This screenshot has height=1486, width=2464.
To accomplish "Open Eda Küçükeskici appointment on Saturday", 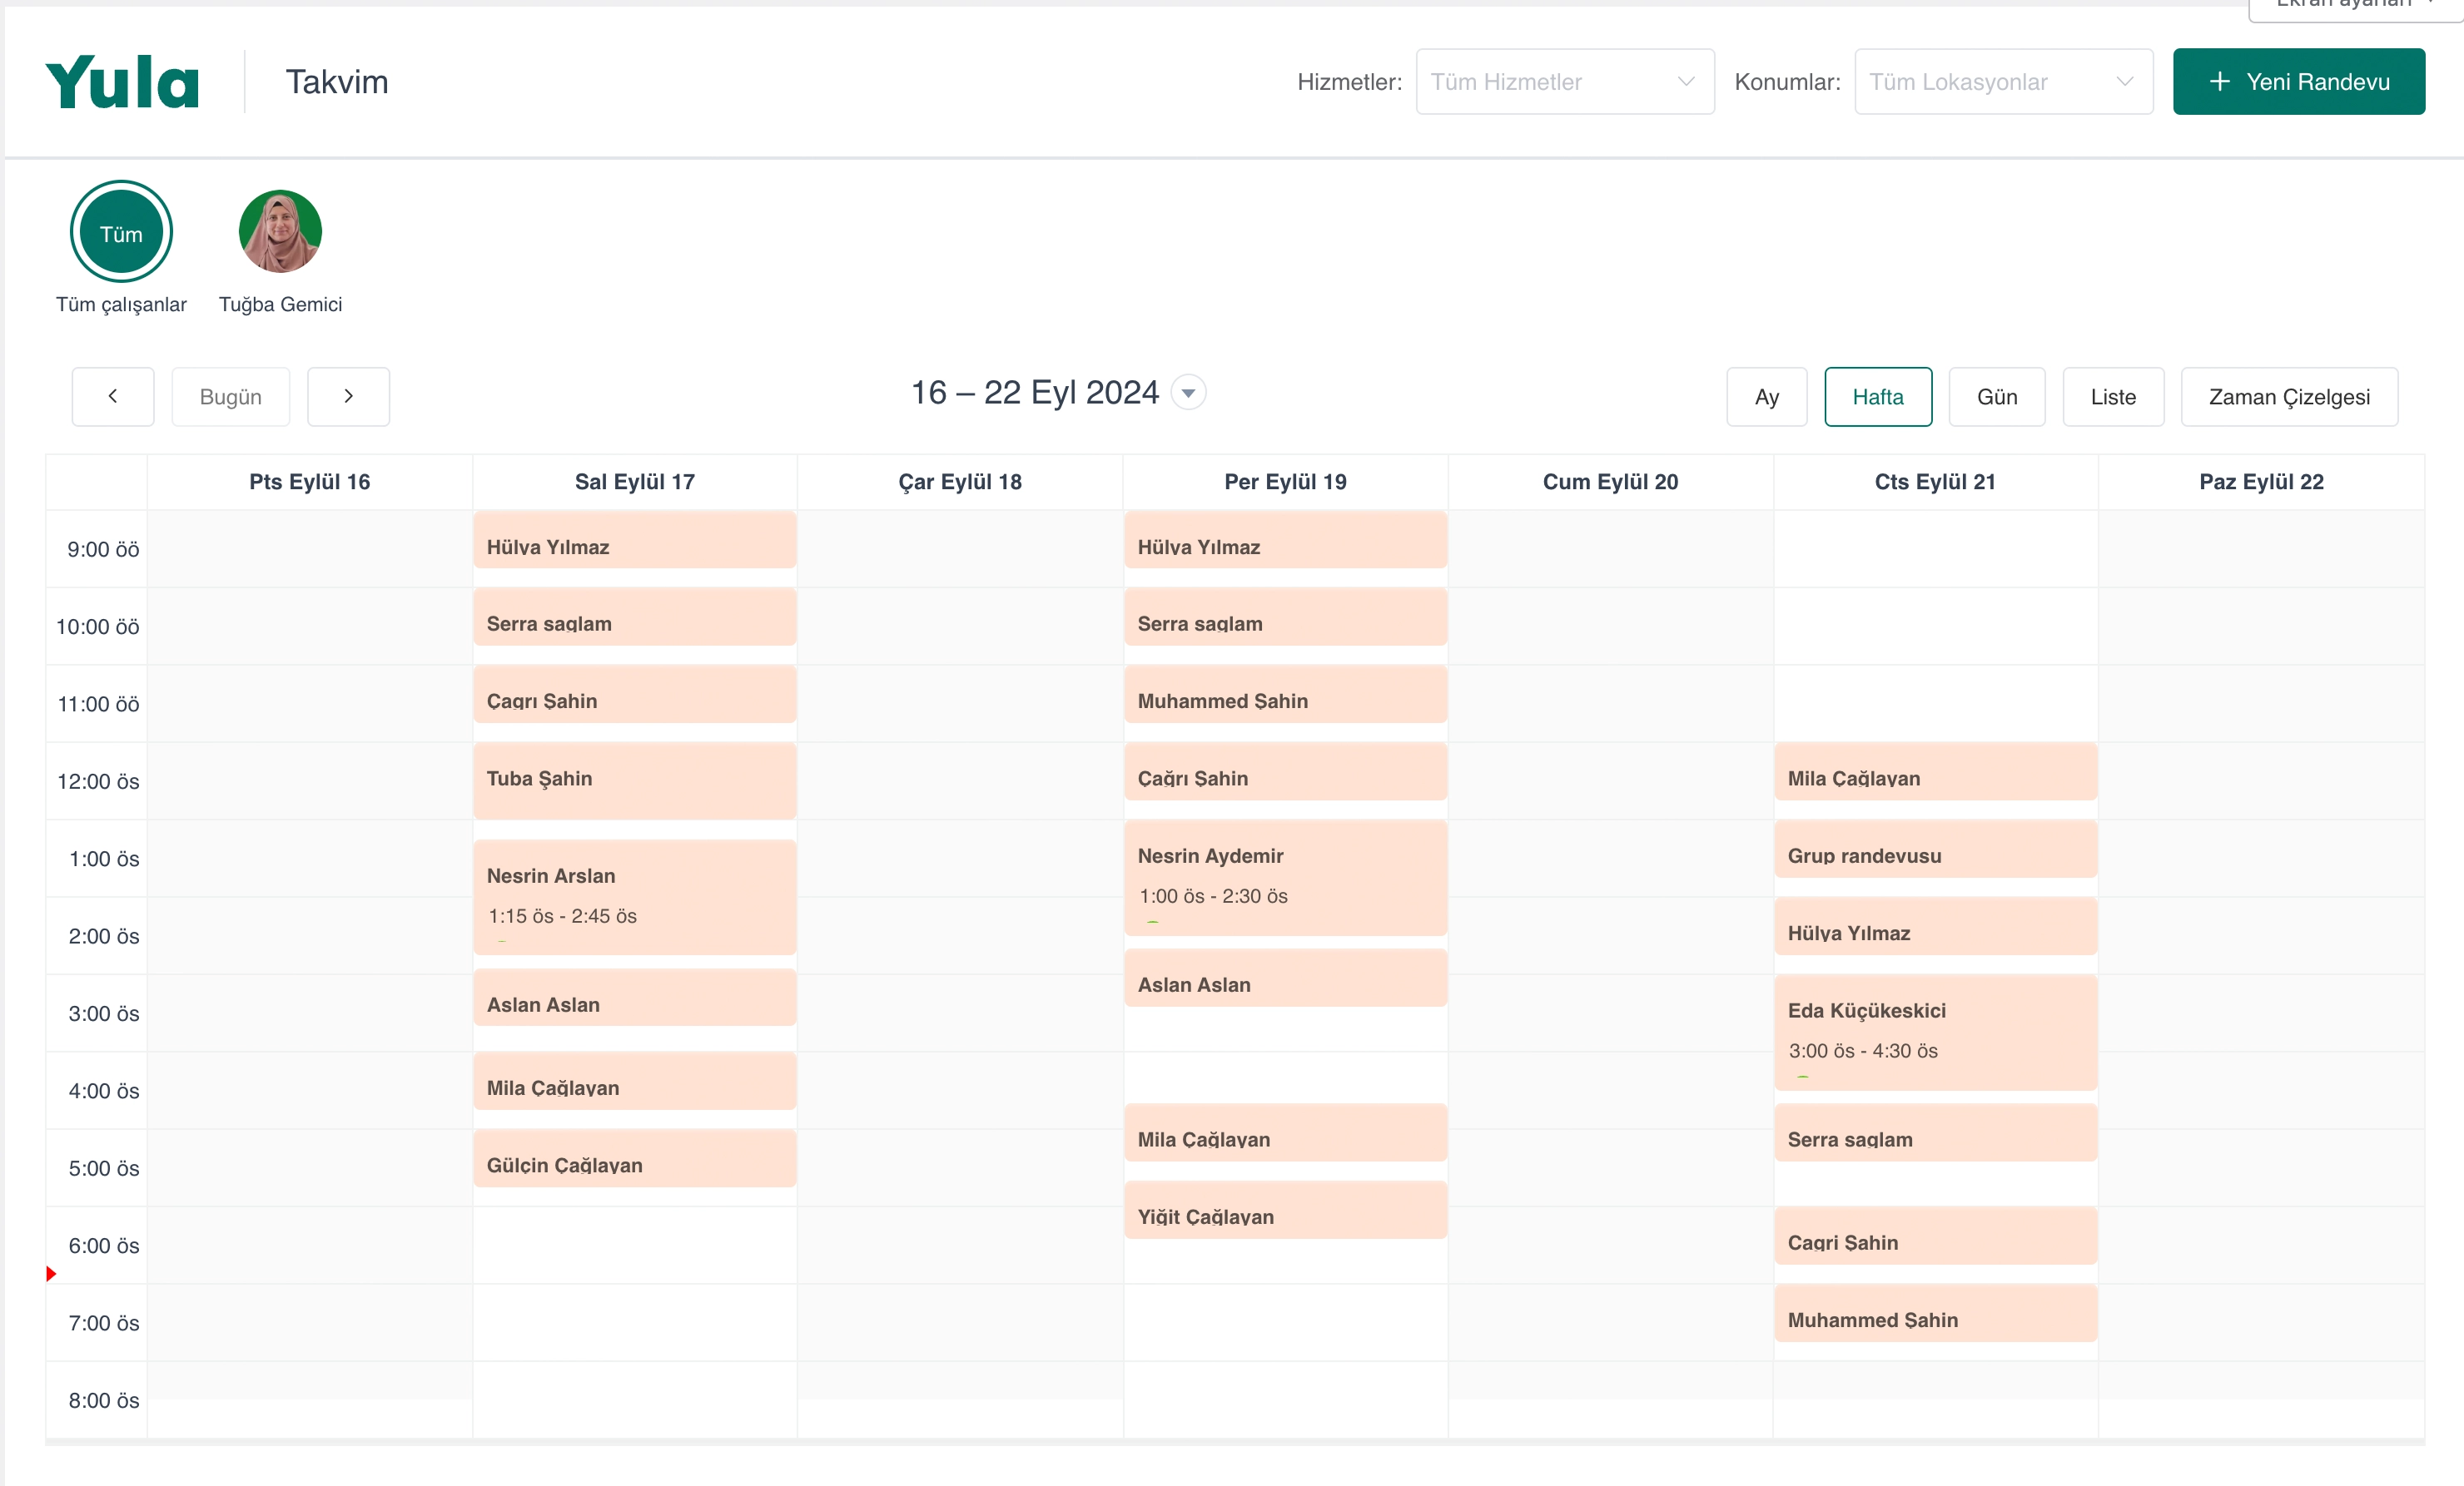I will pos(1935,1032).
